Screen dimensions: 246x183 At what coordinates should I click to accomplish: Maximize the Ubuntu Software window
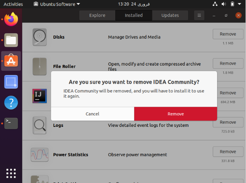point(226,15)
